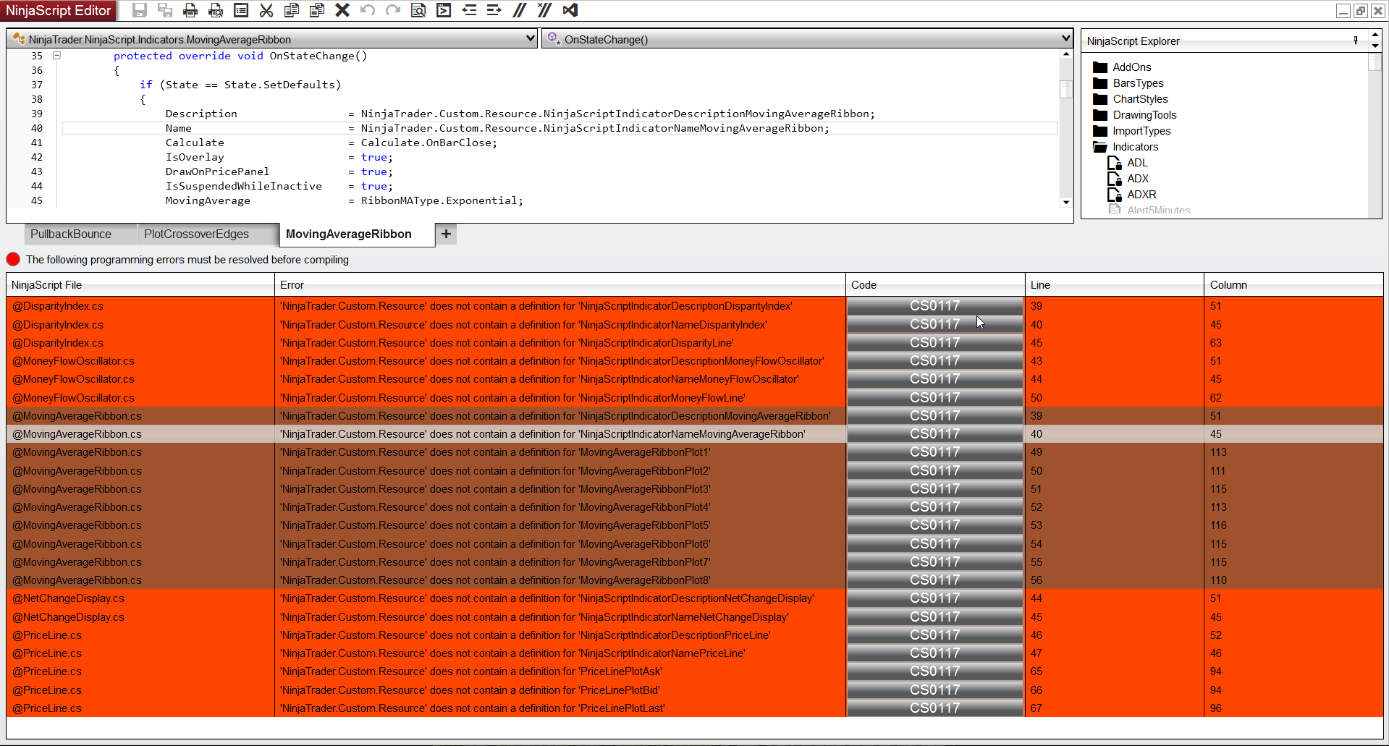Screen dimensions: 1389x746
Task: Print the current script
Action: click(x=190, y=10)
